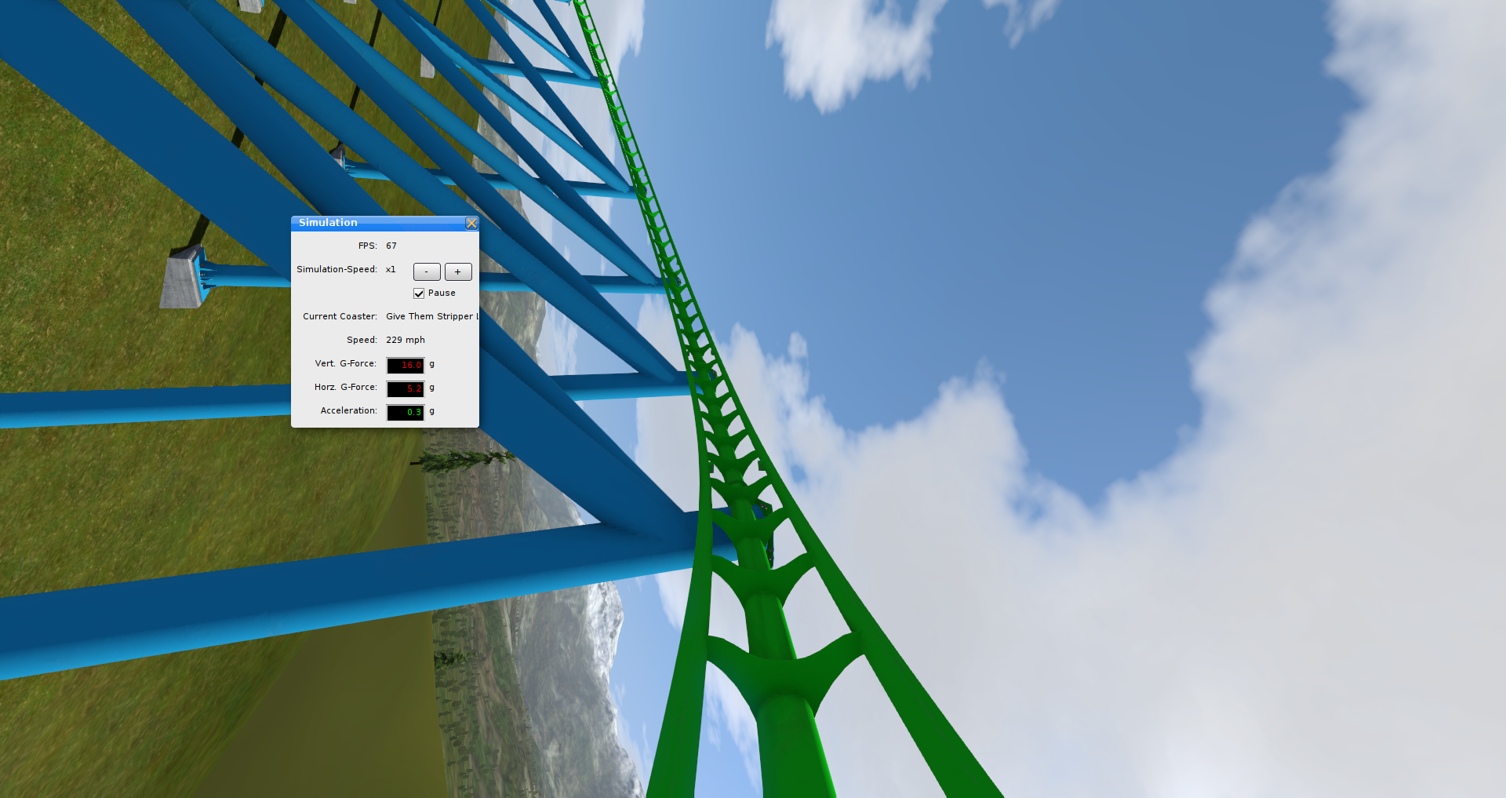
Task: Close the Simulation panel with the X icon
Action: pos(471,224)
